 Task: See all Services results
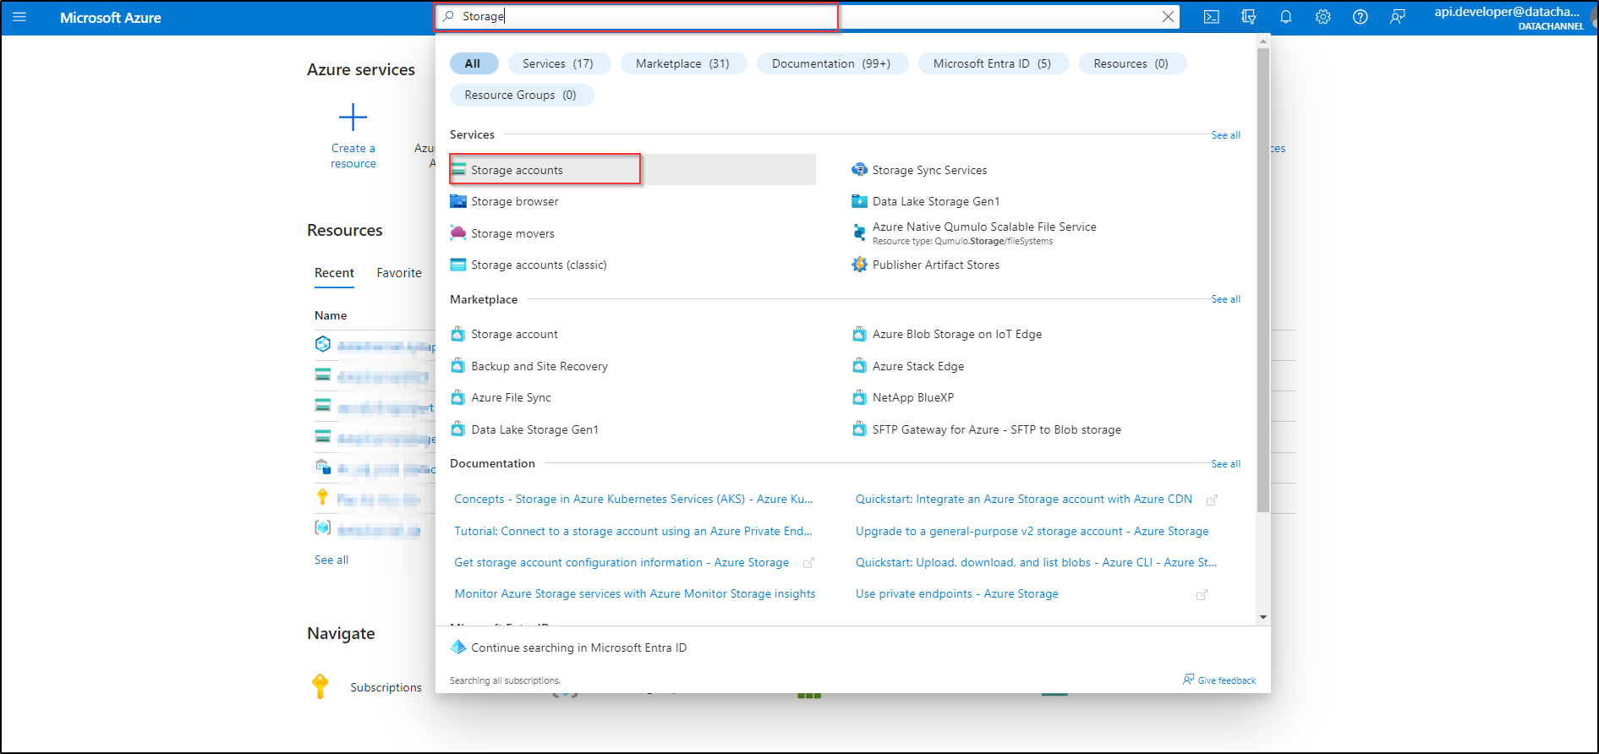pos(1225,135)
